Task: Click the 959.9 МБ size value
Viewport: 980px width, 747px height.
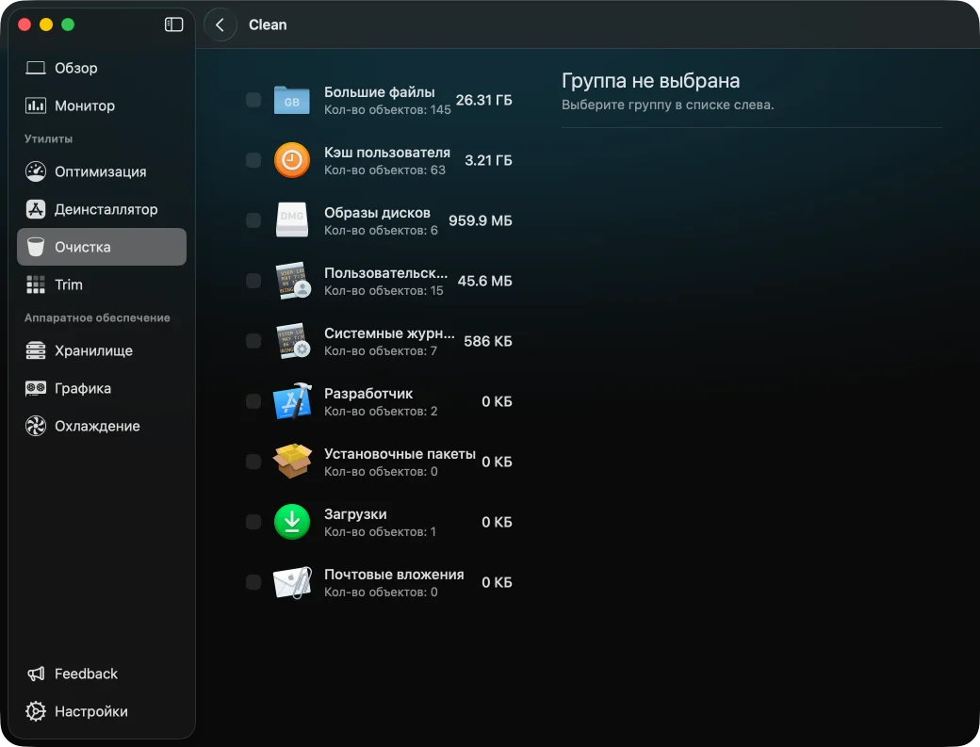Action: click(480, 220)
